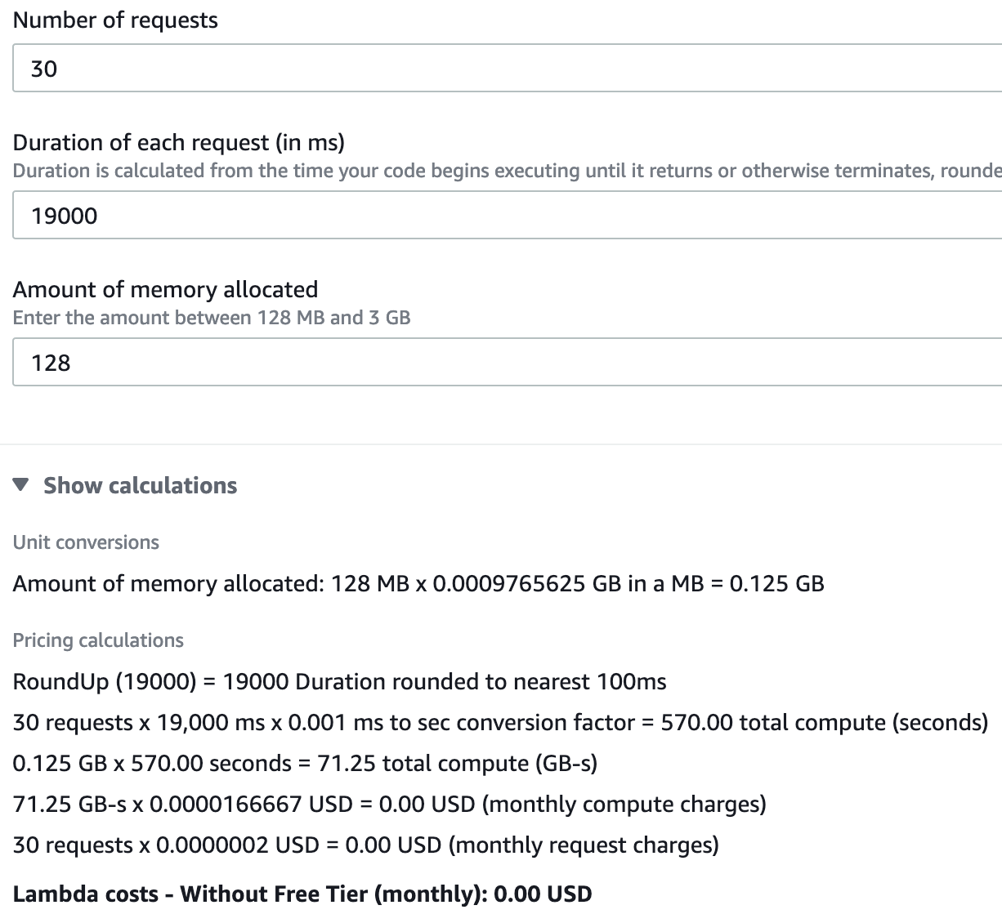Click the monthly request charges line
This screenshot has width=1002, height=923.
click(x=365, y=845)
